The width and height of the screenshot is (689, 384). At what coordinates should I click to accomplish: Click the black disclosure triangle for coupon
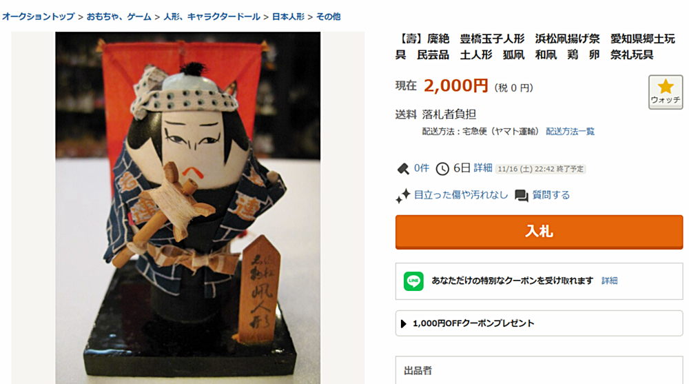point(403,324)
